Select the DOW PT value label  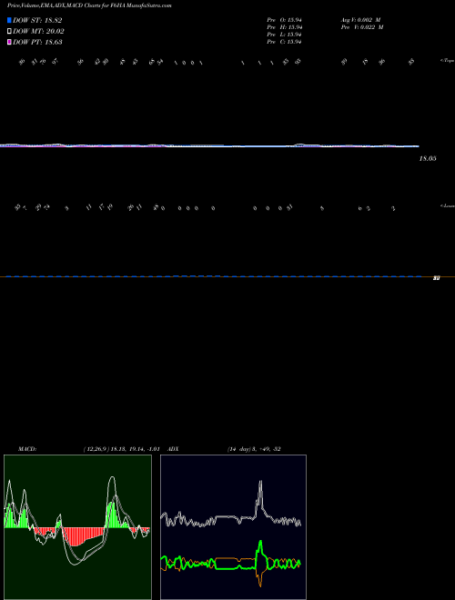[37, 42]
